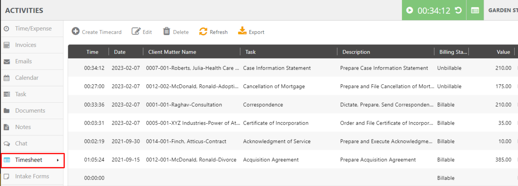
Task: Reset the running timer with the reset icon
Action: [458, 10]
